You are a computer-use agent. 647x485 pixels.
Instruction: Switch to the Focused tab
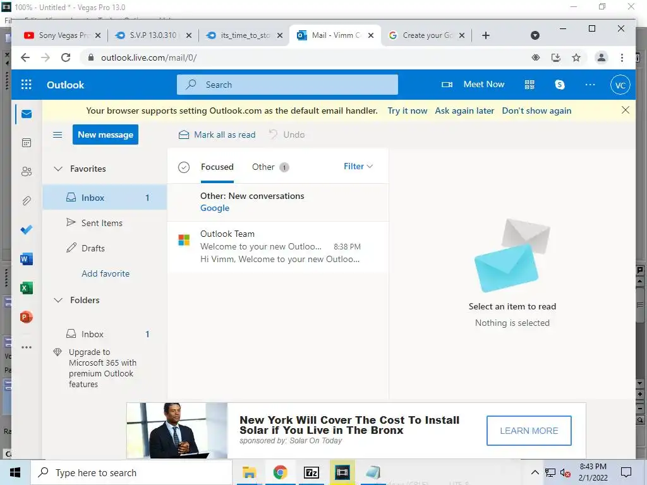click(x=217, y=167)
